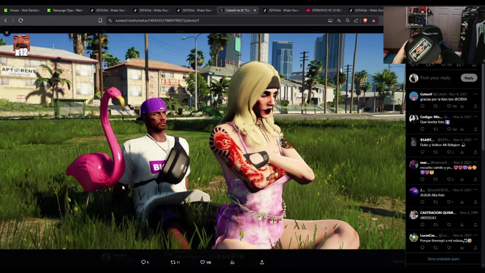Like the 'escucho camilo y yo' comment
The height and width of the screenshot is (273, 485).
pos(449,179)
